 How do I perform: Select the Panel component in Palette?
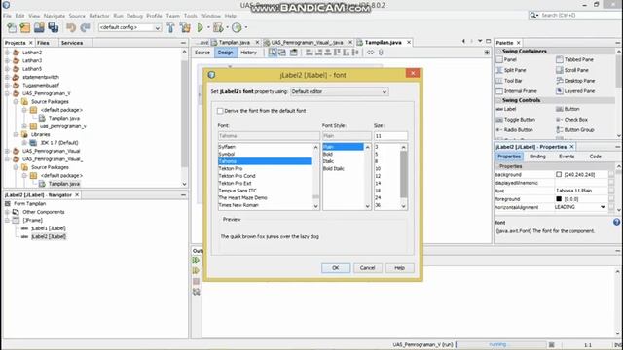(x=506, y=59)
